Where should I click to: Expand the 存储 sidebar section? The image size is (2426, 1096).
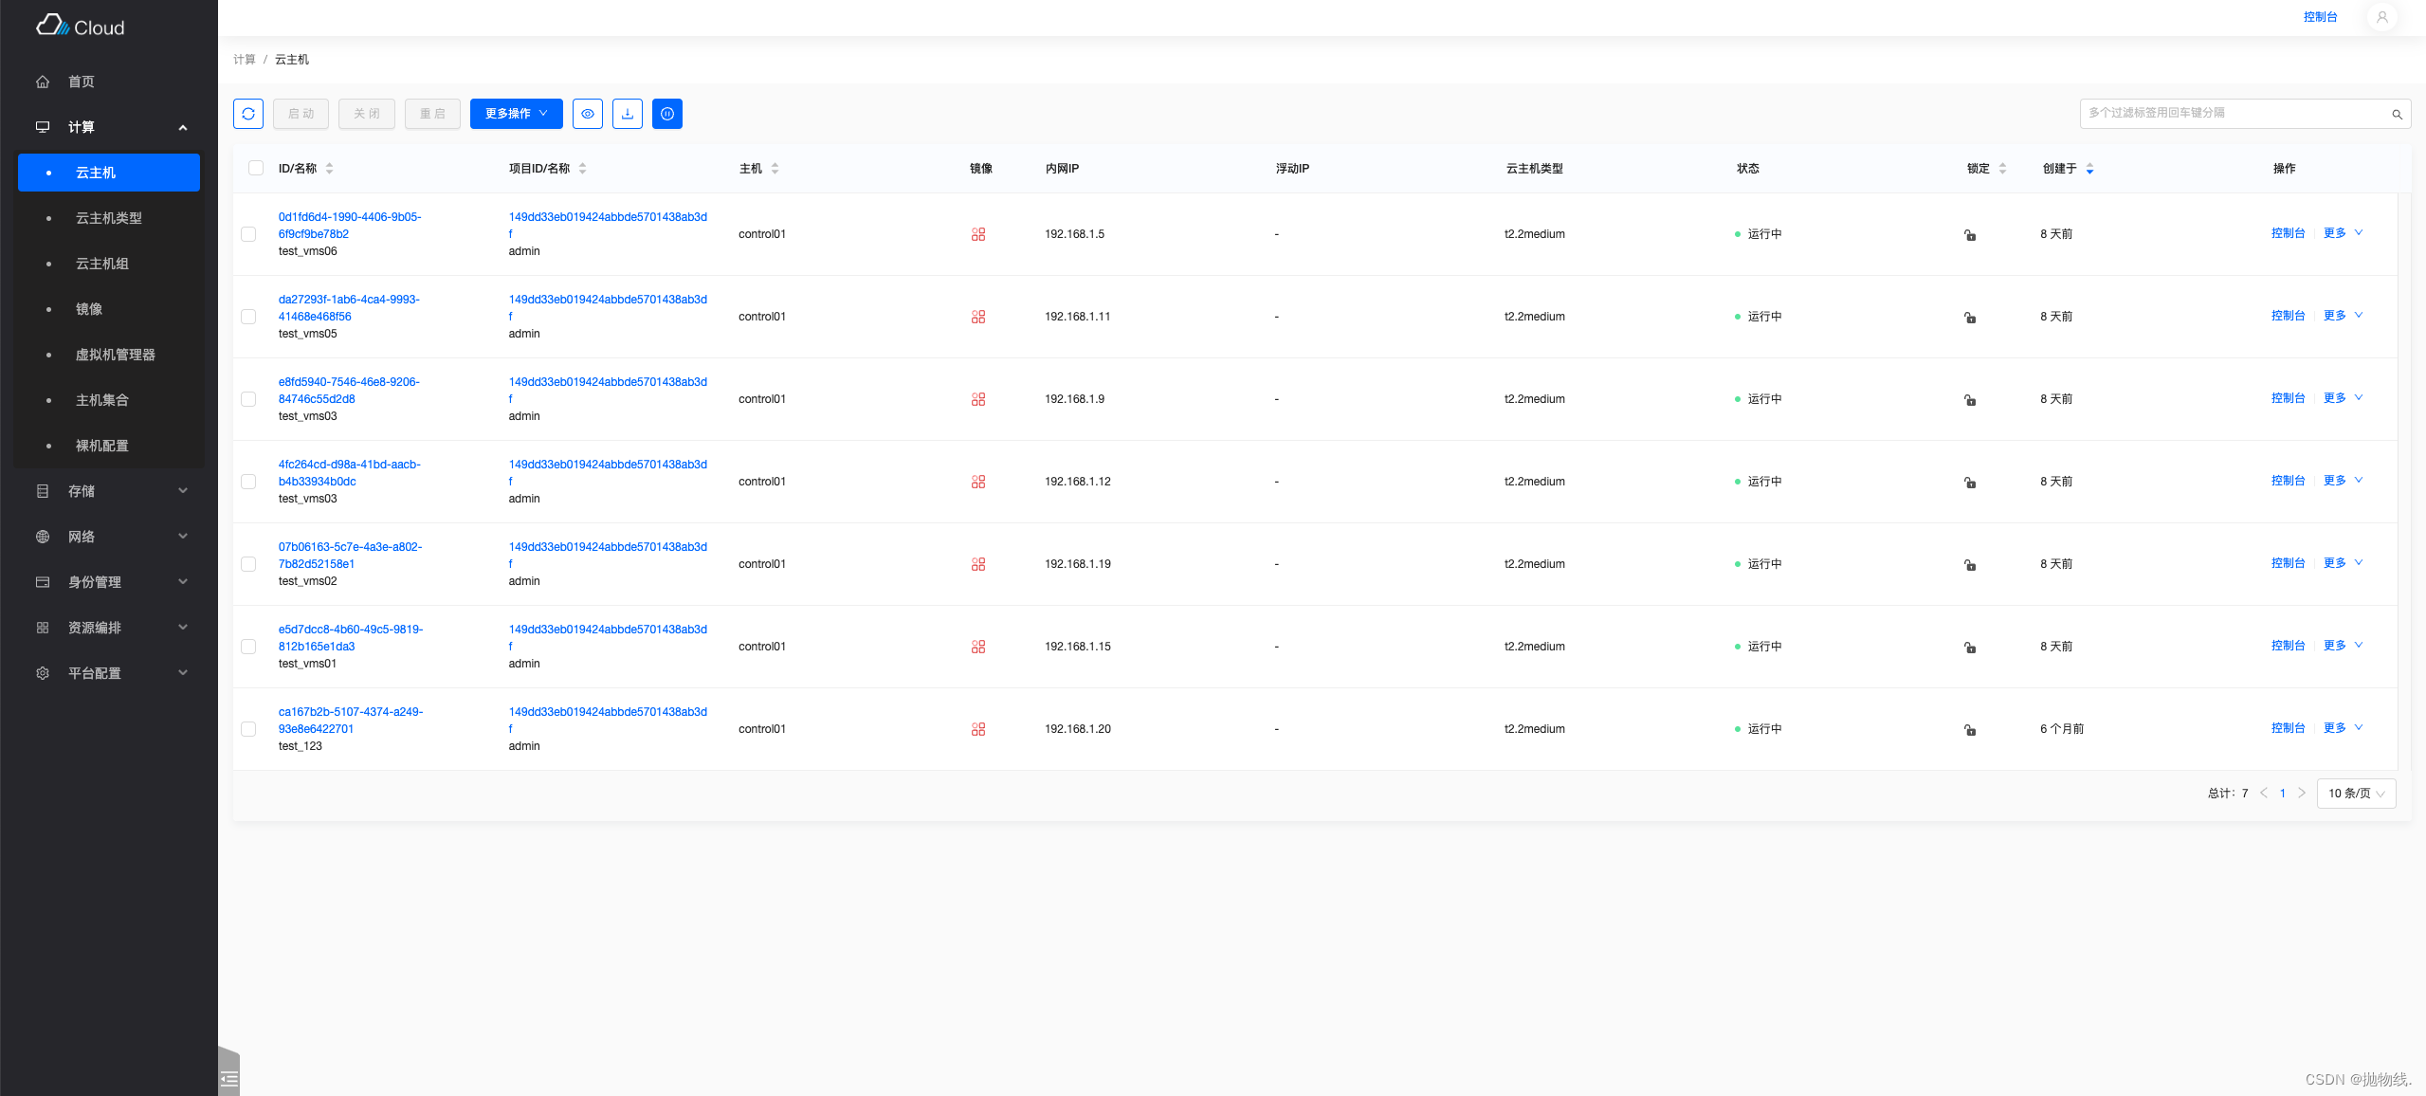[81, 490]
